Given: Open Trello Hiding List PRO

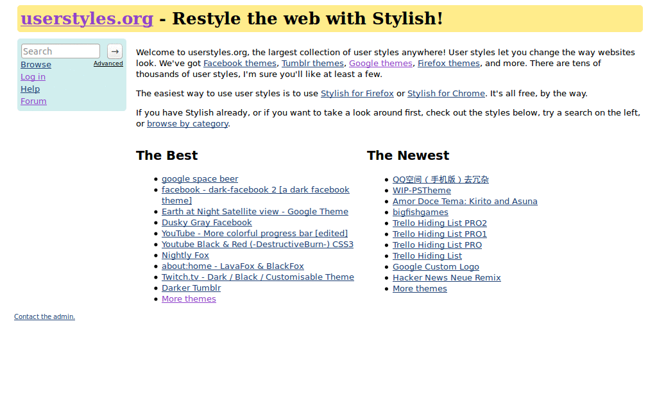Looking at the screenshot, I should pos(437,245).
